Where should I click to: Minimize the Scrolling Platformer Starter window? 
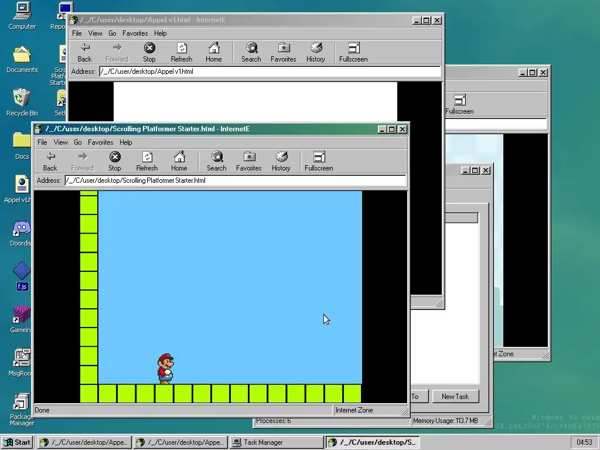382,129
